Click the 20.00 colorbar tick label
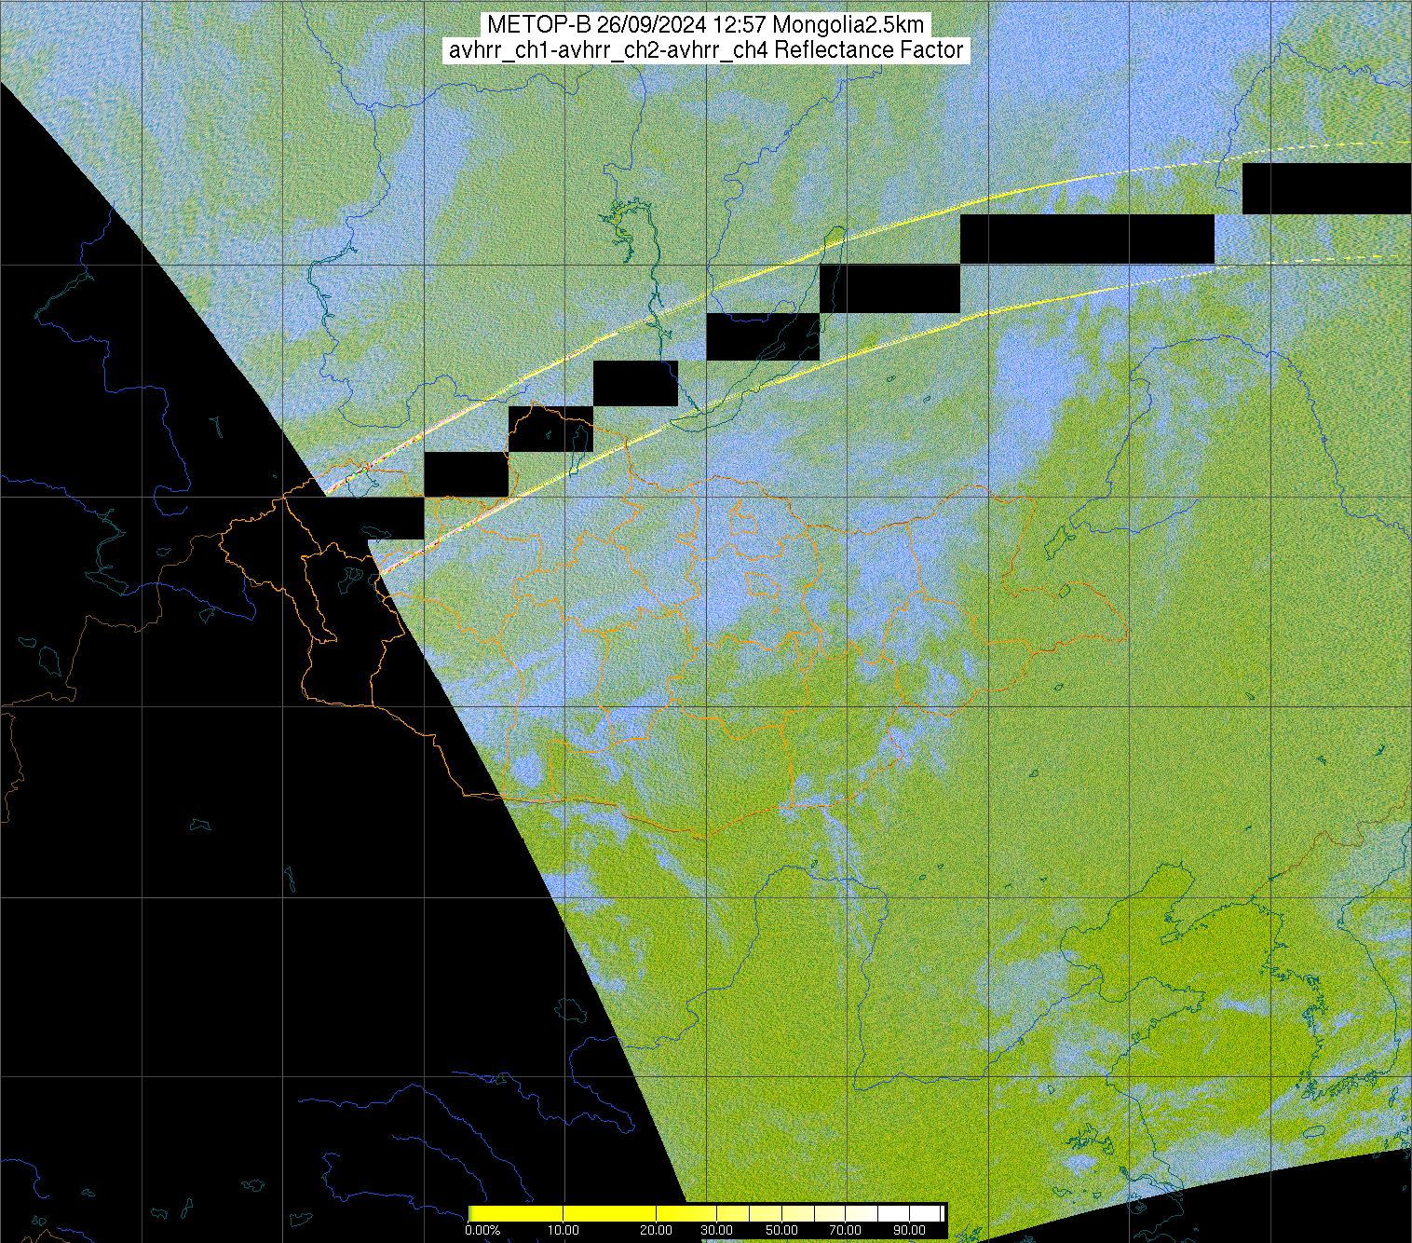Image resolution: width=1412 pixels, height=1243 pixels. click(657, 1230)
